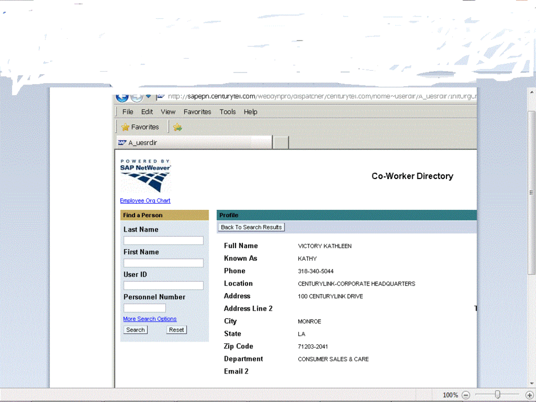Click the Profile section header
This screenshot has width=536, height=402.
(x=347, y=215)
